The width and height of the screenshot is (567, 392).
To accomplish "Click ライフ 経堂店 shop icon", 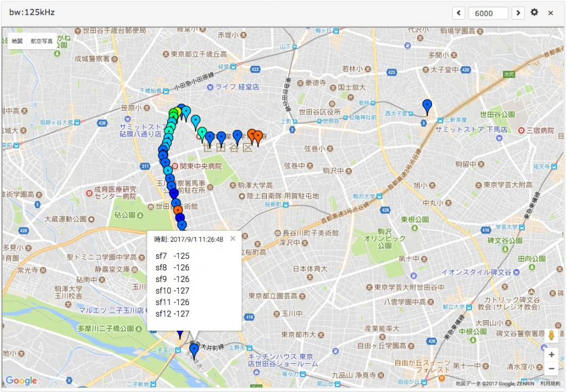I will [x=210, y=87].
